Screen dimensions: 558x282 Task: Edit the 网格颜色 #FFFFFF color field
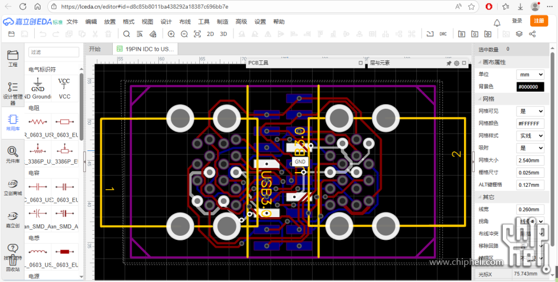tap(530, 124)
